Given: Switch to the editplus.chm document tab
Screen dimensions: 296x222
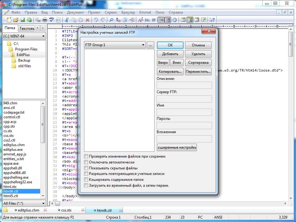Looking at the screenshot, I should [28, 210].
